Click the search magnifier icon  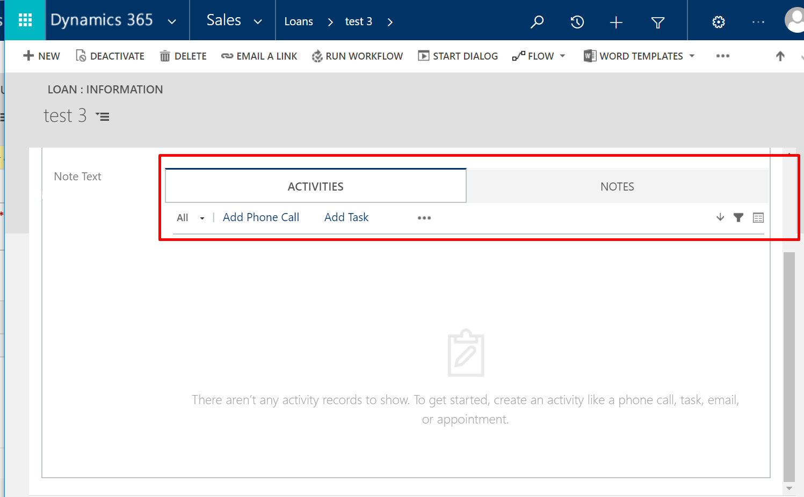[x=537, y=21]
